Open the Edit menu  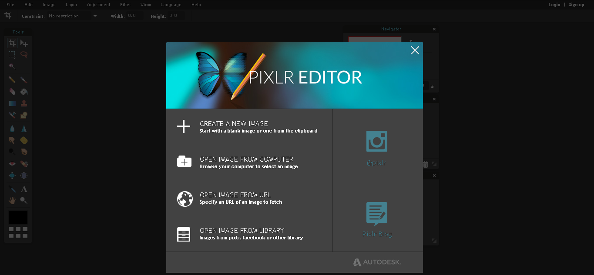pyautogui.click(x=29, y=5)
